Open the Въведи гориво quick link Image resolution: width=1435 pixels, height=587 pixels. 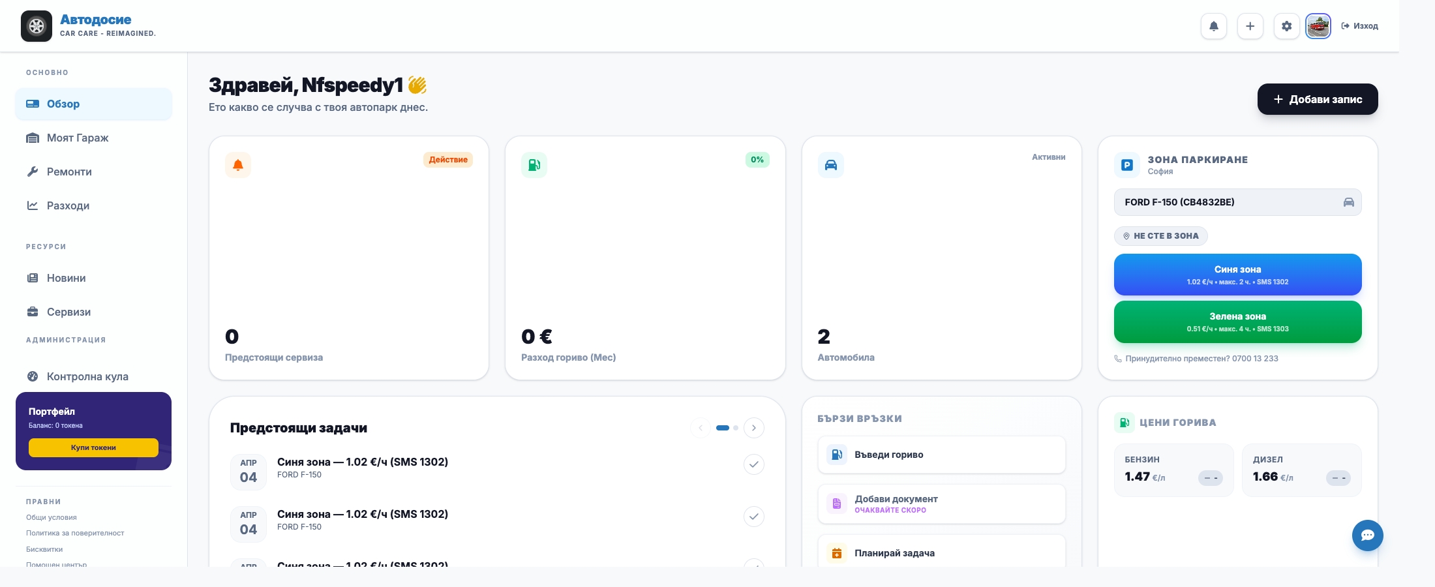click(942, 455)
